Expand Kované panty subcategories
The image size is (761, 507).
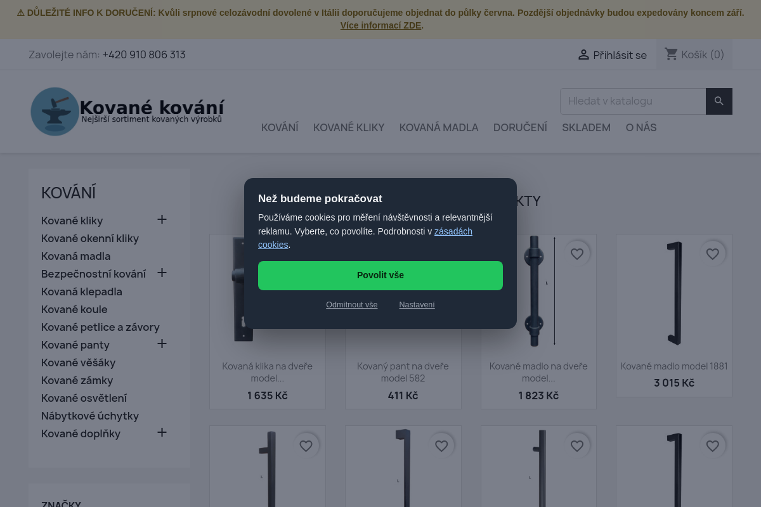tap(162, 343)
